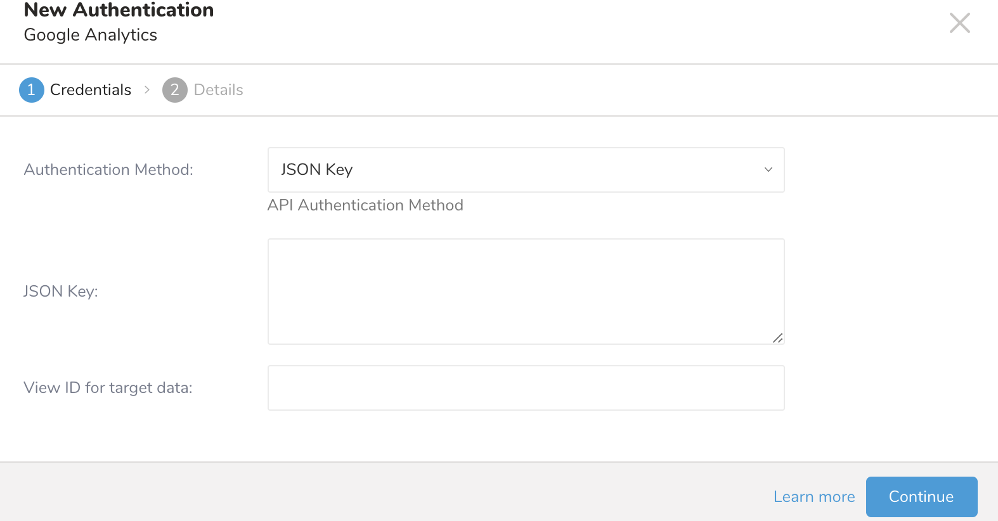Click the blue step 1 circle
Screen dimensions: 998x521
click(31, 90)
